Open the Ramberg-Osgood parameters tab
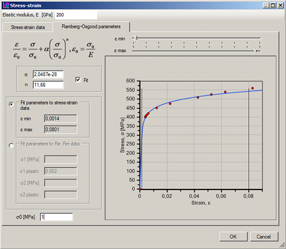Screen dimensions: 286x249 pos(91,26)
